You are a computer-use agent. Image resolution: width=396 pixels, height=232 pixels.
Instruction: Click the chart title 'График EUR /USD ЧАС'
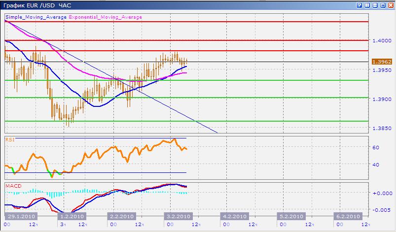(x=37, y=5)
